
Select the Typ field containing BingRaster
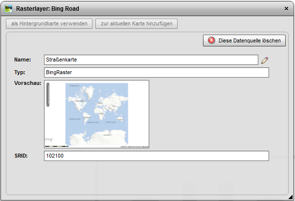[x=157, y=72]
